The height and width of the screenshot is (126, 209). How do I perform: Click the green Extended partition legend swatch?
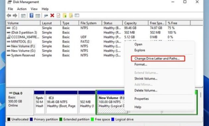(61, 119)
